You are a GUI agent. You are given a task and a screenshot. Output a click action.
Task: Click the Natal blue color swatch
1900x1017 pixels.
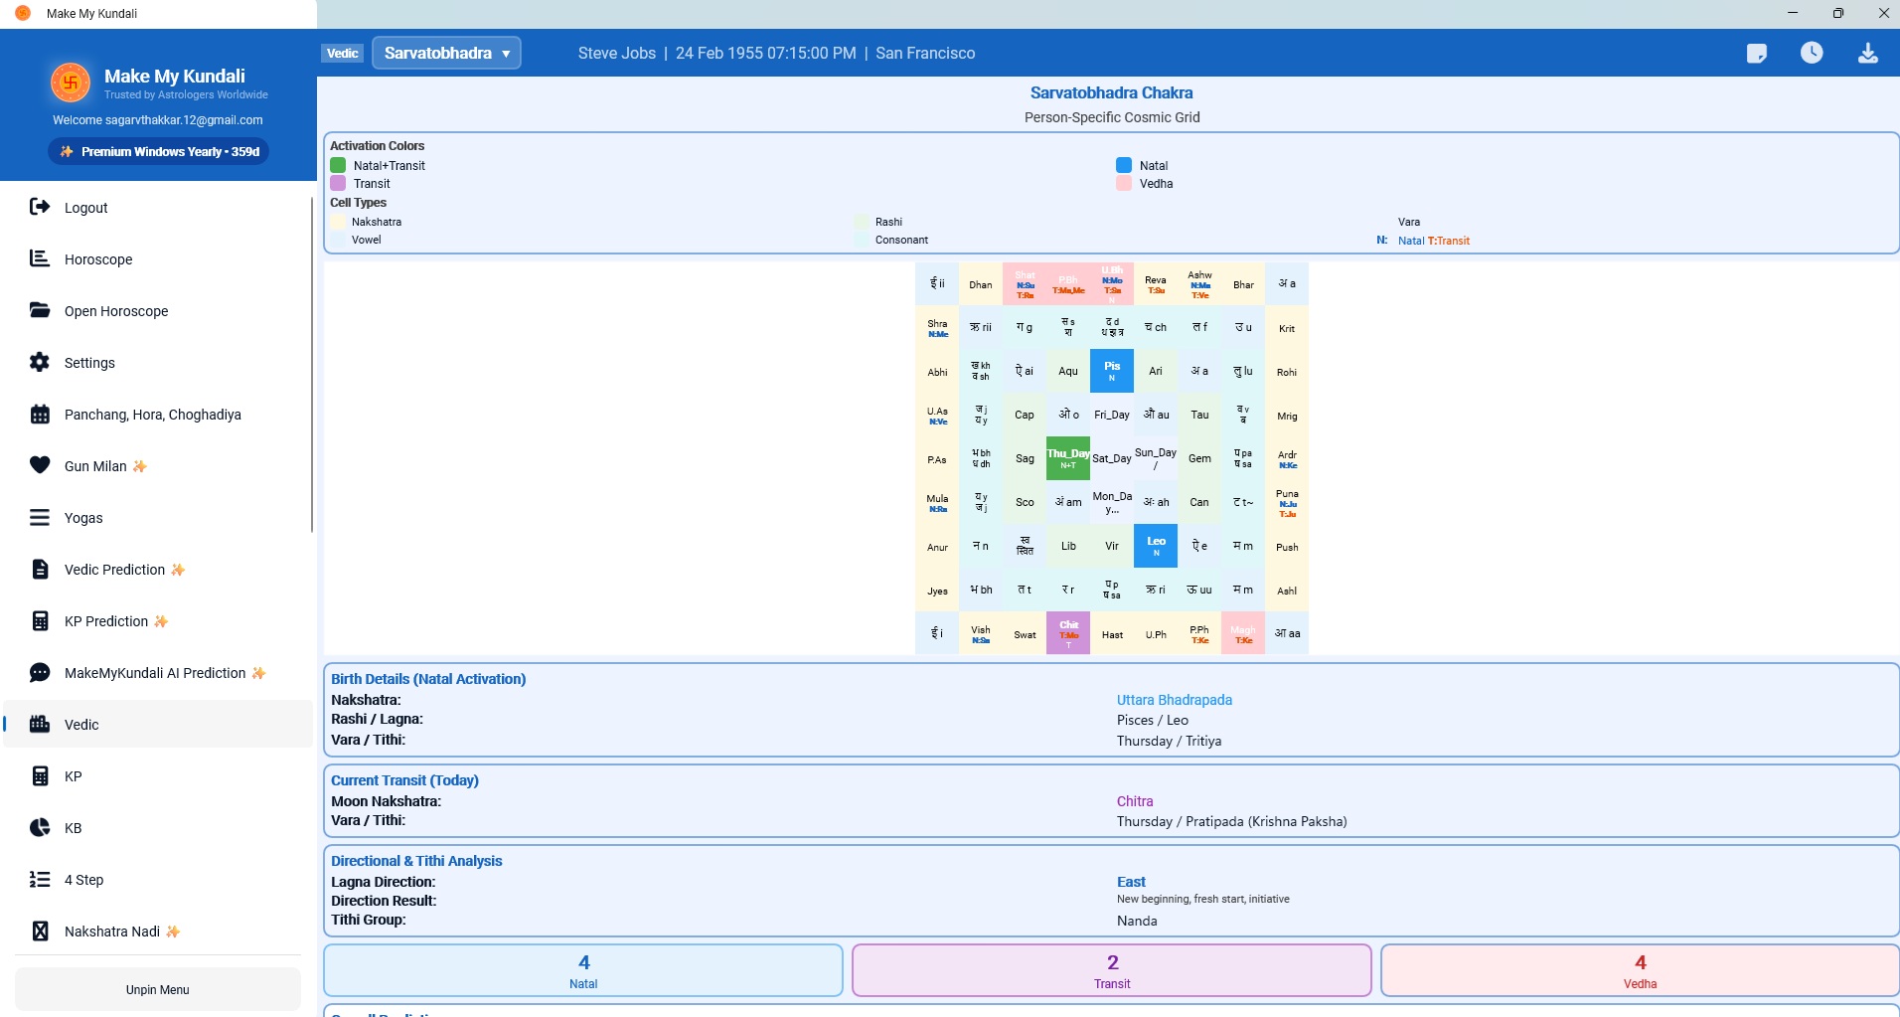pos(1124,165)
